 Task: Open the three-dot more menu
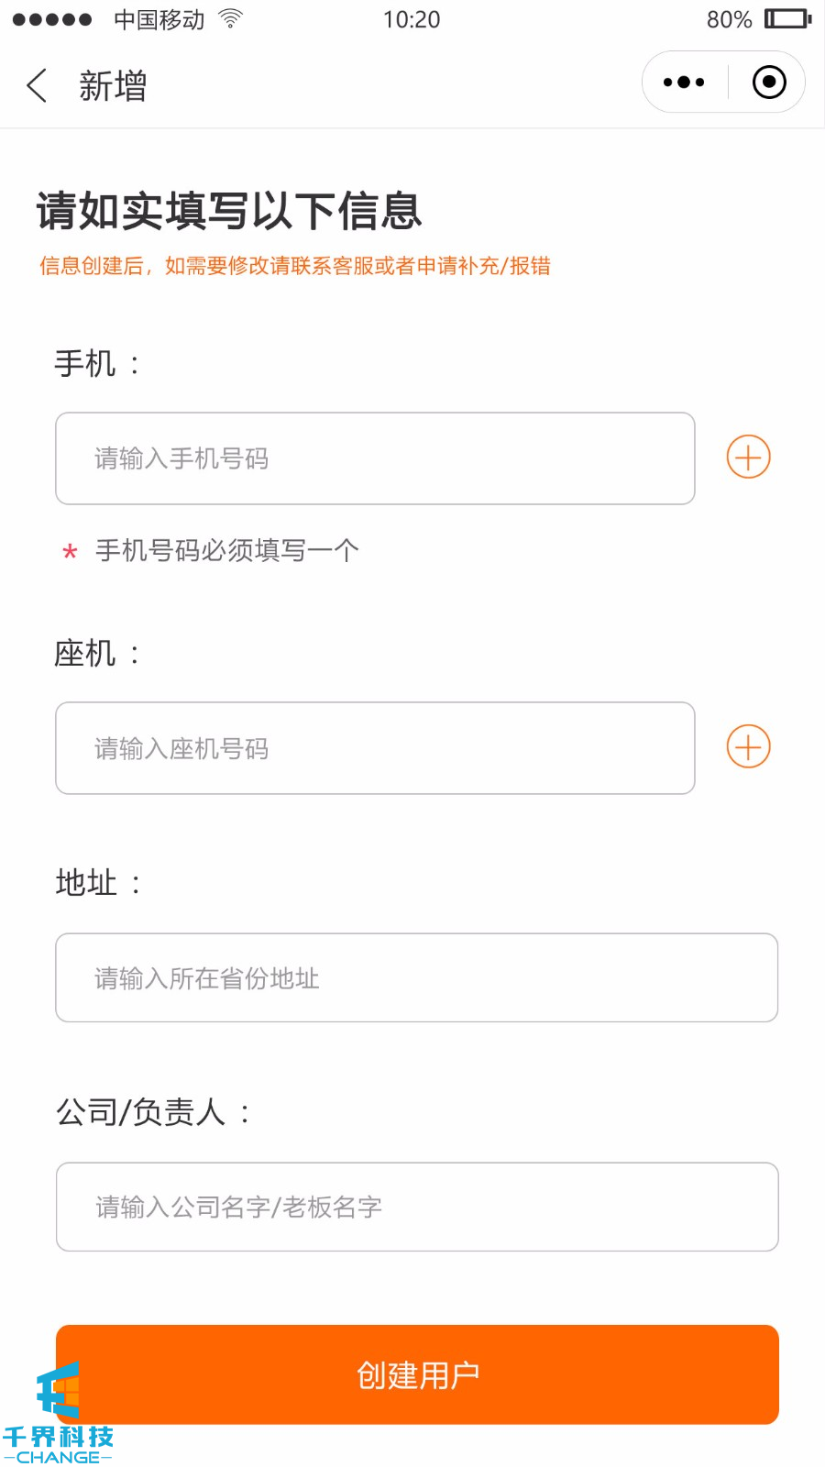point(684,83)
